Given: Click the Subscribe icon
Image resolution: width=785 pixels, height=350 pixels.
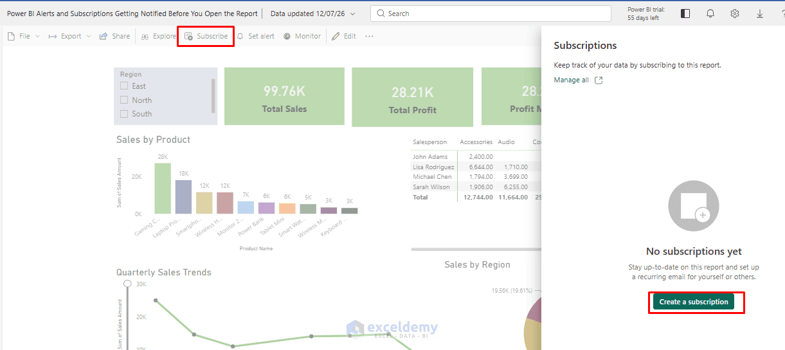Looking at the screenshot, I should [x=188, y=37].
